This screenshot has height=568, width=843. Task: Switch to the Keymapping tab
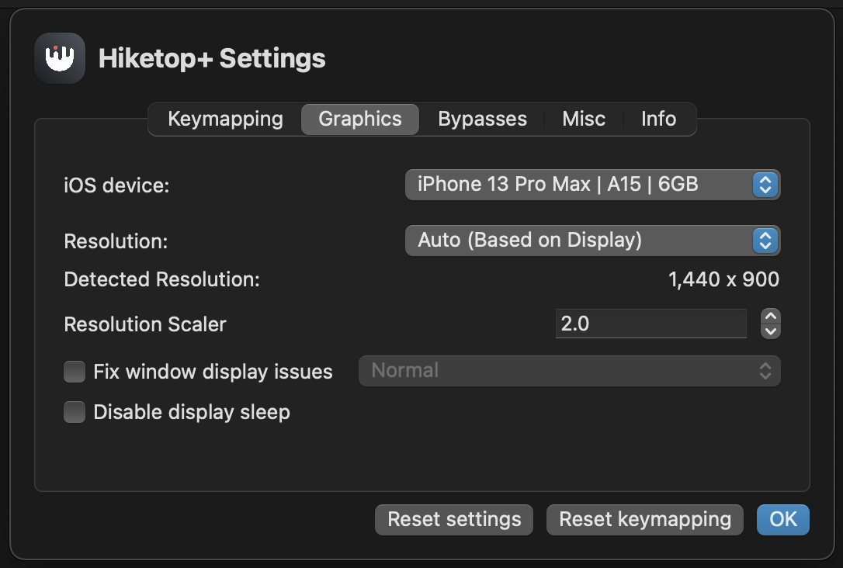pos(225,119)
